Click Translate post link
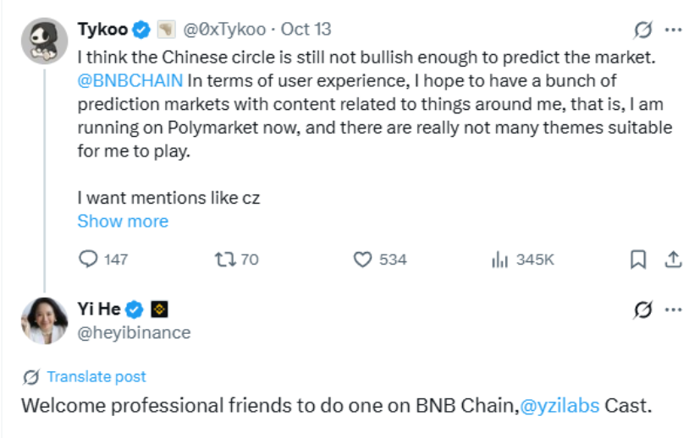700x438 pixels. click(96, 376)
